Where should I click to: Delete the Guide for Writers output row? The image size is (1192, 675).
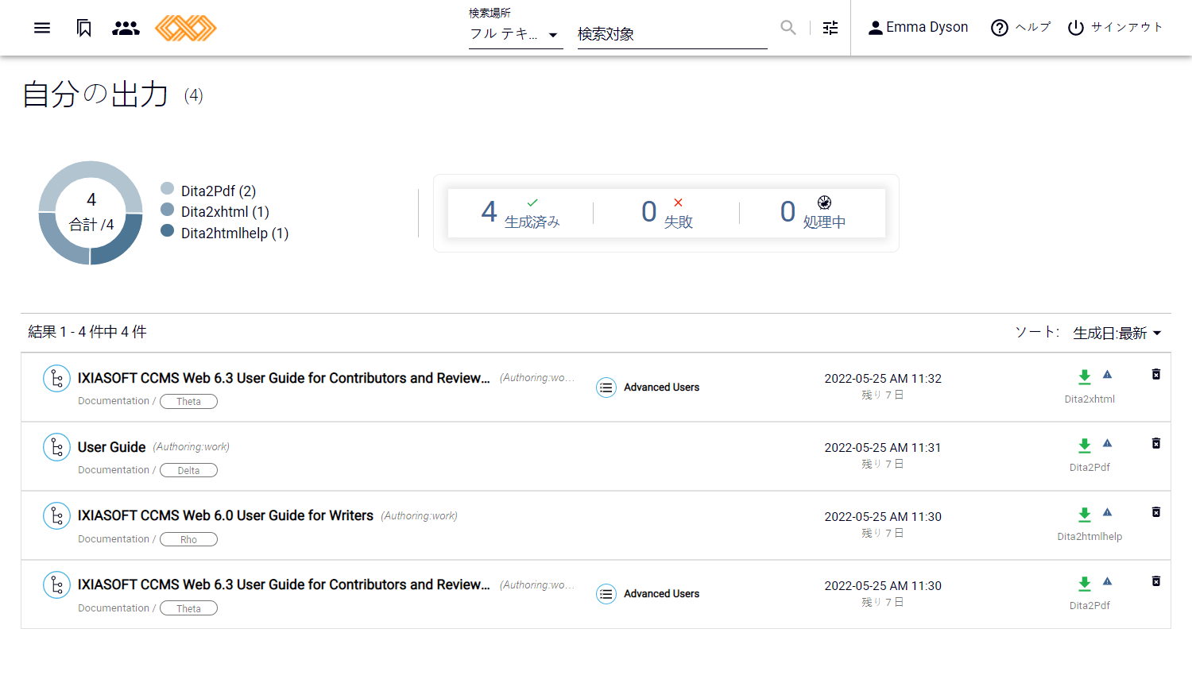(x=1156, y=512)
